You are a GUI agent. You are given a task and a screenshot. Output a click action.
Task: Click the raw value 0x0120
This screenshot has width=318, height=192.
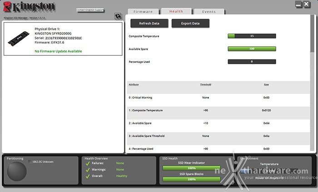(266, 110)
